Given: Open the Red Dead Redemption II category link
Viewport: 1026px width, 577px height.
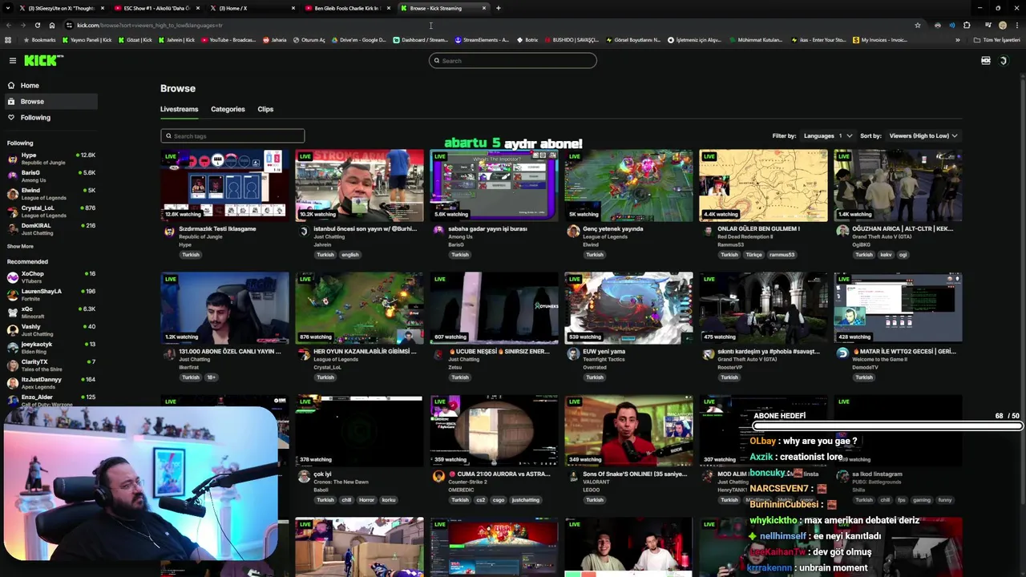Looking at the screenshot, I should [745, 237].
